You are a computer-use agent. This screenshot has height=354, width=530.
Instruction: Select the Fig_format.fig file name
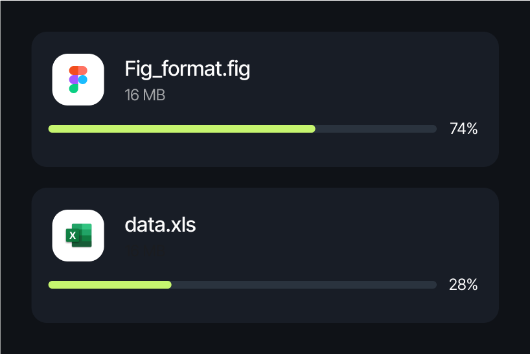(x=187, y=69)
